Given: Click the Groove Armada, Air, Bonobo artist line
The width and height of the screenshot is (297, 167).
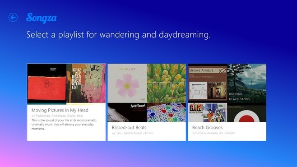Looking at the screenshot, I should [x=213, y=133].
